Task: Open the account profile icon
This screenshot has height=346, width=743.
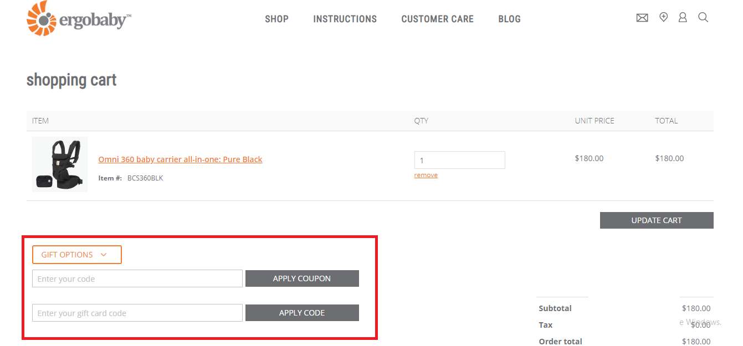Action: 683,18
